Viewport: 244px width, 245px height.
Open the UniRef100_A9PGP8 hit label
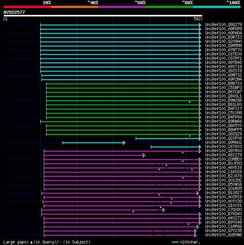[x=223, y=29]
